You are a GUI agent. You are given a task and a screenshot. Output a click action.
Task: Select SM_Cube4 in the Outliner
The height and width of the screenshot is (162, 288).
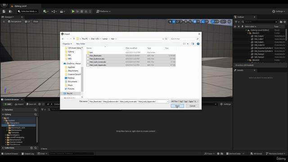259,36
